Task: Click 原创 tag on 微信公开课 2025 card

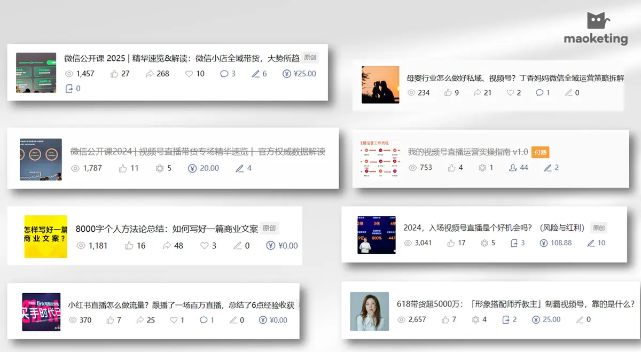Action: click(x=310, y=58)
